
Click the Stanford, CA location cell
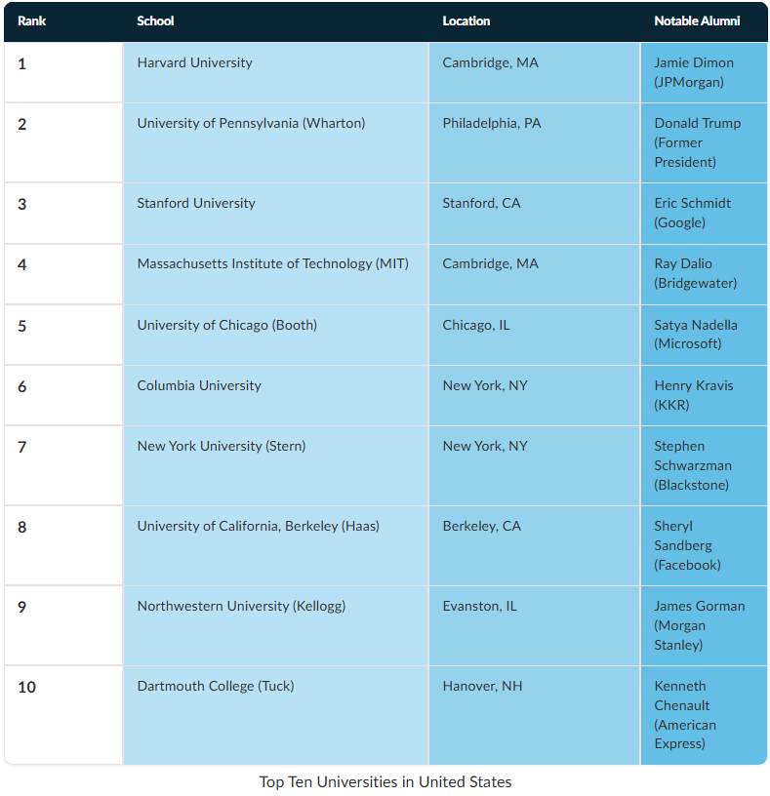535,214
